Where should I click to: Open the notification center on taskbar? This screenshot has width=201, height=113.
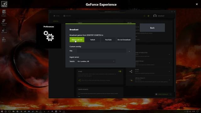(x=198, y=111)
